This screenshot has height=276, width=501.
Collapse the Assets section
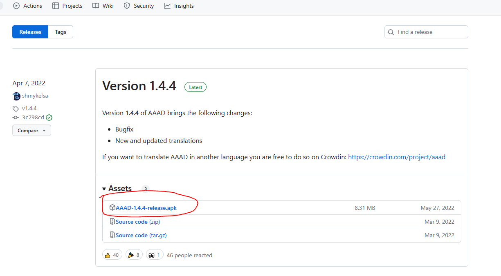click(117, 188)
